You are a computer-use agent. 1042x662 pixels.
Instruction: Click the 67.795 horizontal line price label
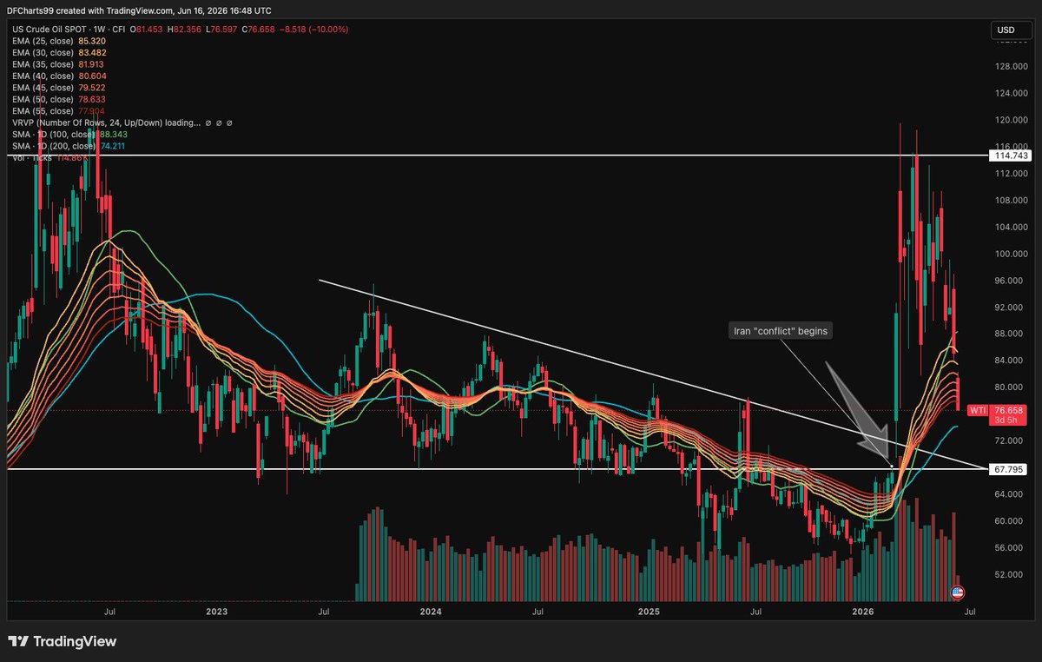(1007, 469)
